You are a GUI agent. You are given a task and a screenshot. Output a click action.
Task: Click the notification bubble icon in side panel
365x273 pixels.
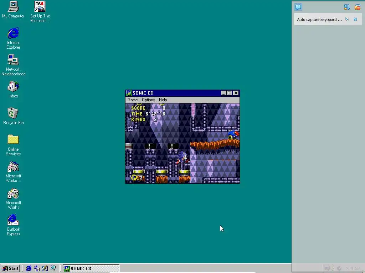(x=298, y=7)
